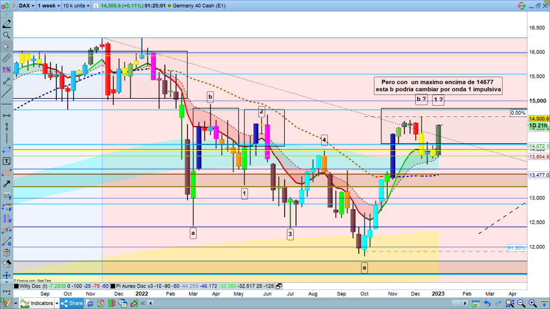550x309 pixels.
Task: Select the text annotation tool
Action: pyautogui.click(x=6, y=161)
